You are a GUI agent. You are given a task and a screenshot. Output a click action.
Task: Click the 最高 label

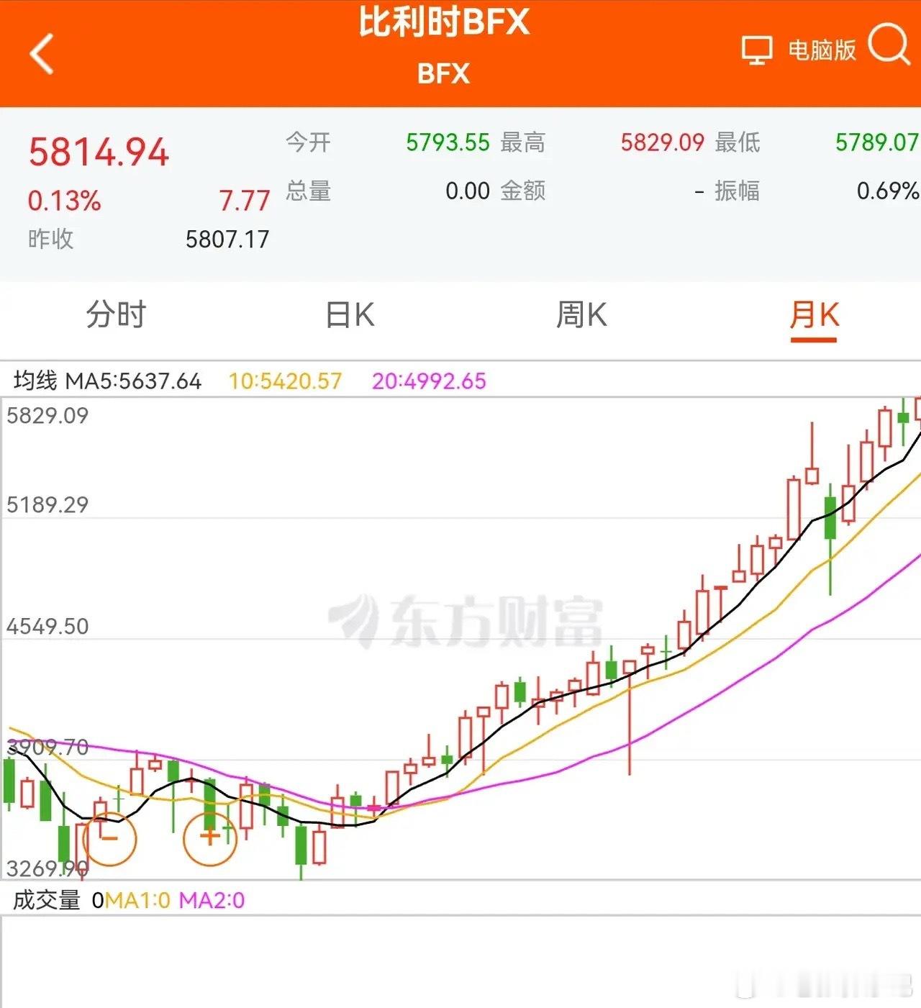click(x=523, y=142)
